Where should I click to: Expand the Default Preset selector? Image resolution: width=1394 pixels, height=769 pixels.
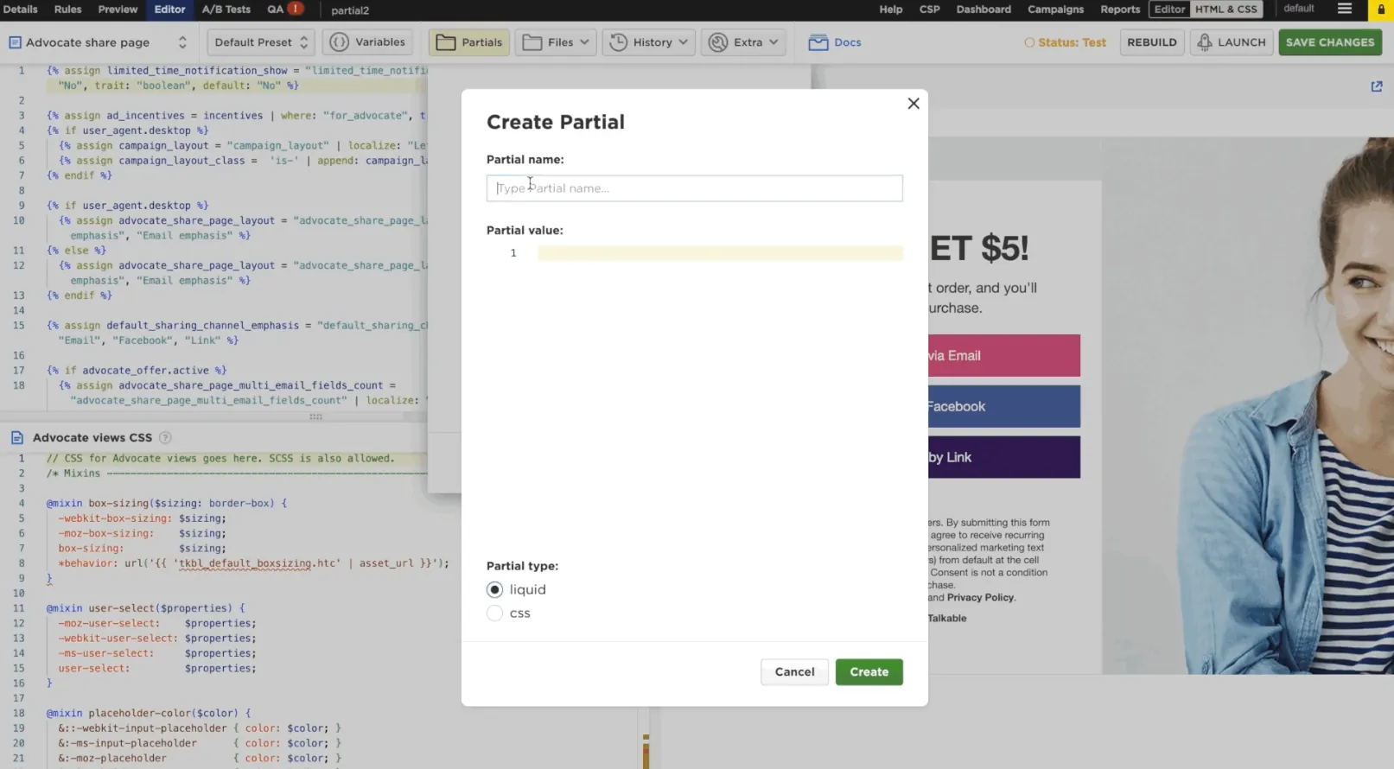261,42
